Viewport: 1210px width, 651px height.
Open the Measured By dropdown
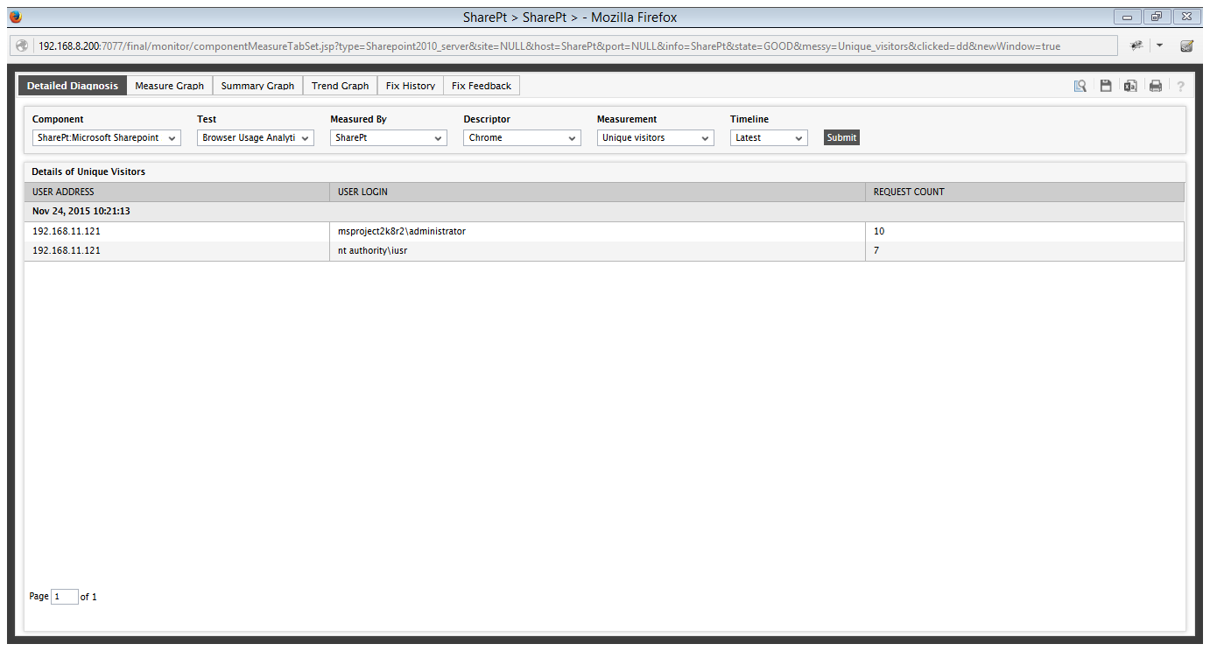[388, 138]
